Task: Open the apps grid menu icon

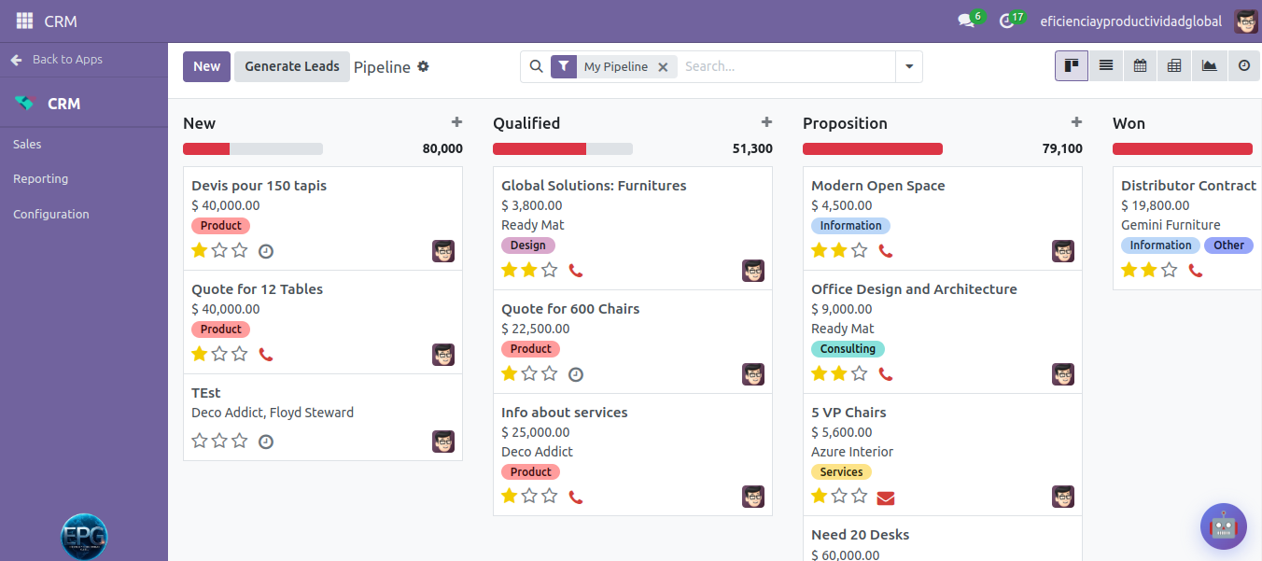Action: pyautogui.click(x=24, y=21)
